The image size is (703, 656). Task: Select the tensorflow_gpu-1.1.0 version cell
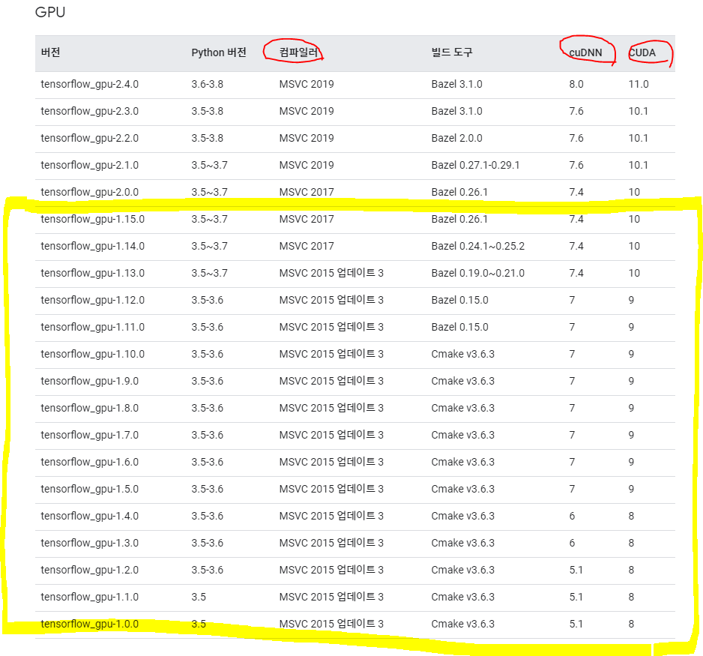tap(90, 597)
